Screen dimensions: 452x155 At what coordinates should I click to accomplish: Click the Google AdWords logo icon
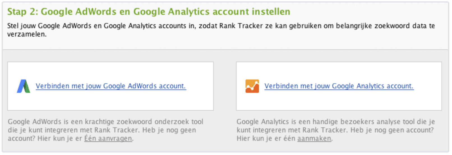point(24,86)
